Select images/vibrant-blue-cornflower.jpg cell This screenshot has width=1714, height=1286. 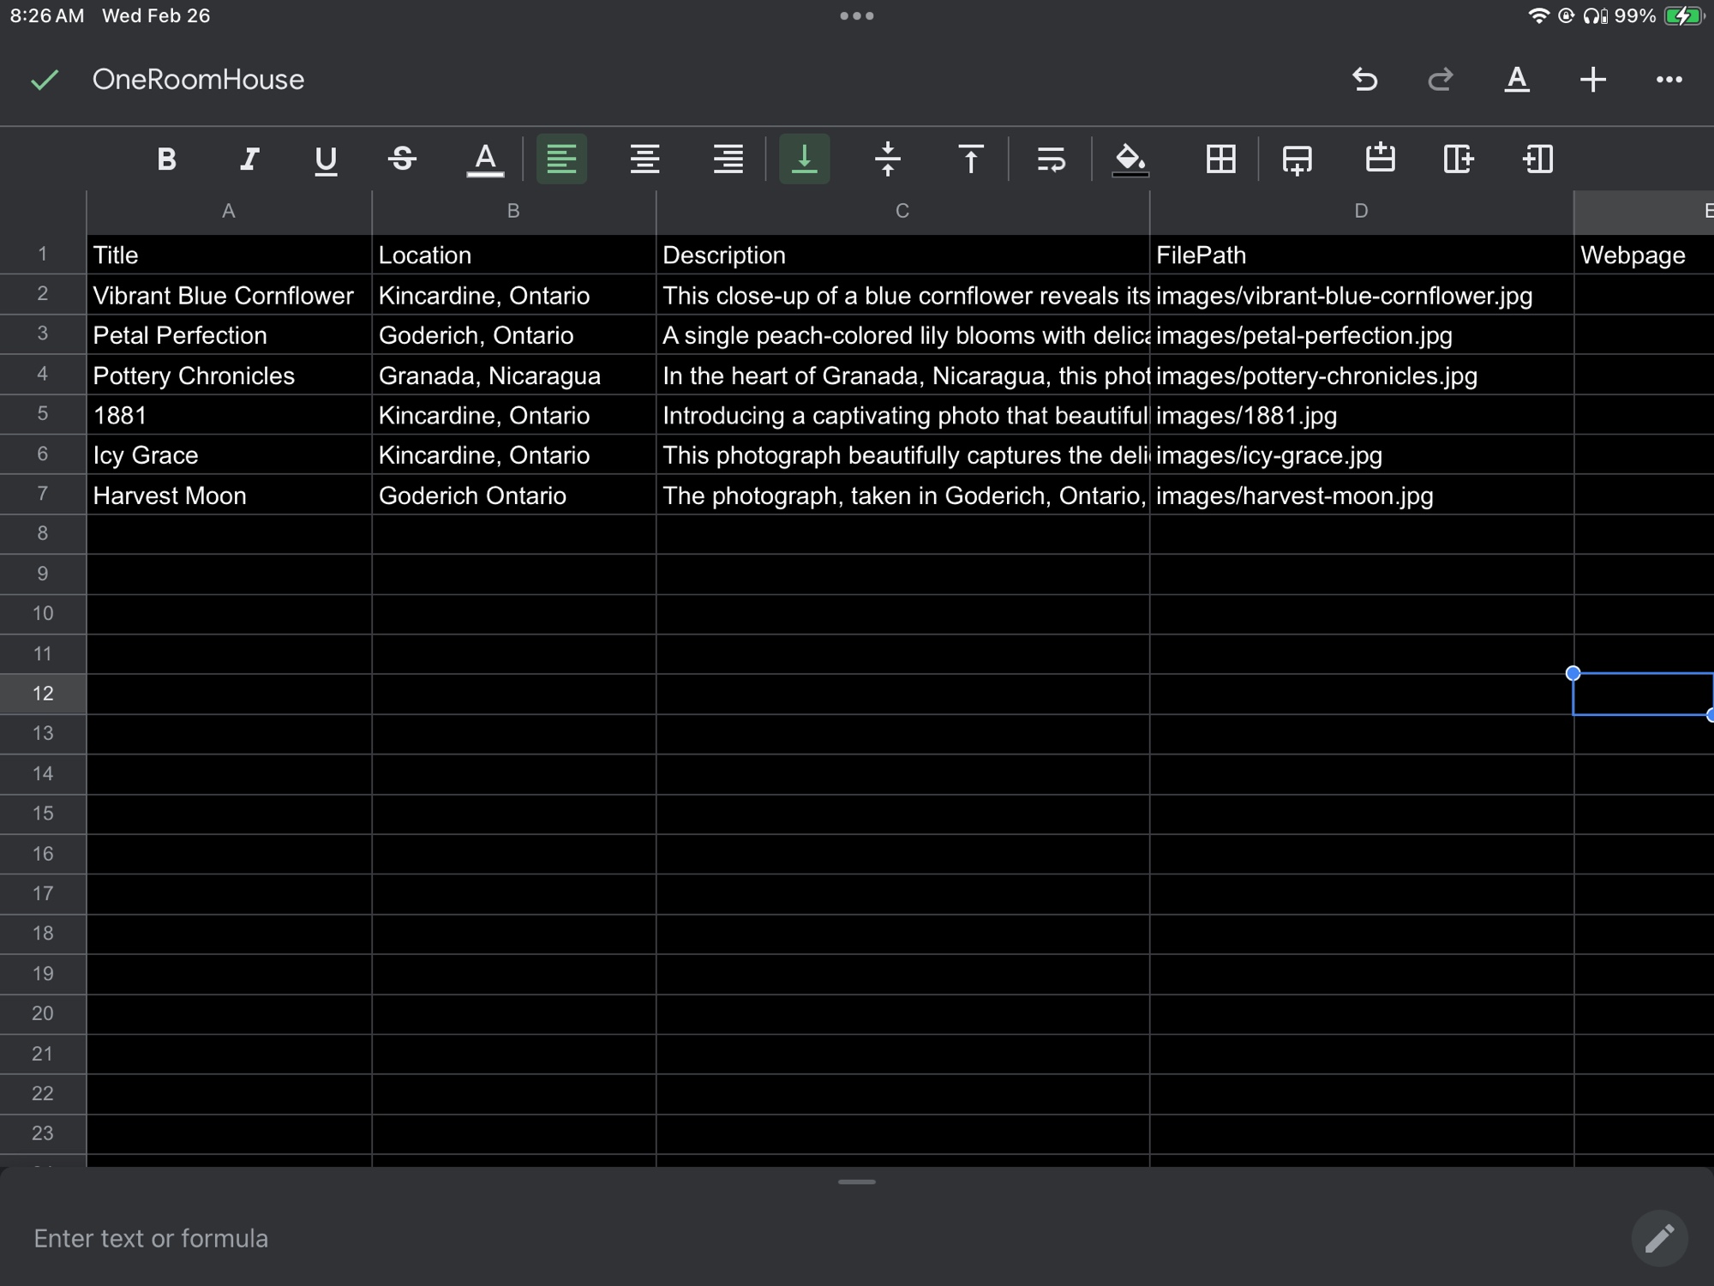1361,296
